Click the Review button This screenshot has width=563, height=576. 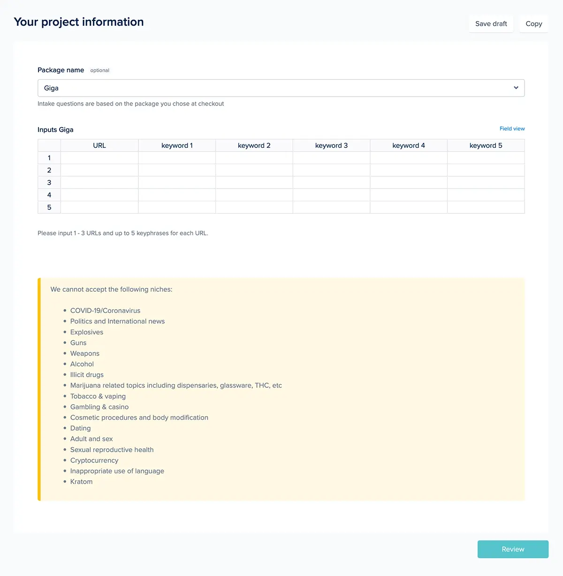click(513, 549)
